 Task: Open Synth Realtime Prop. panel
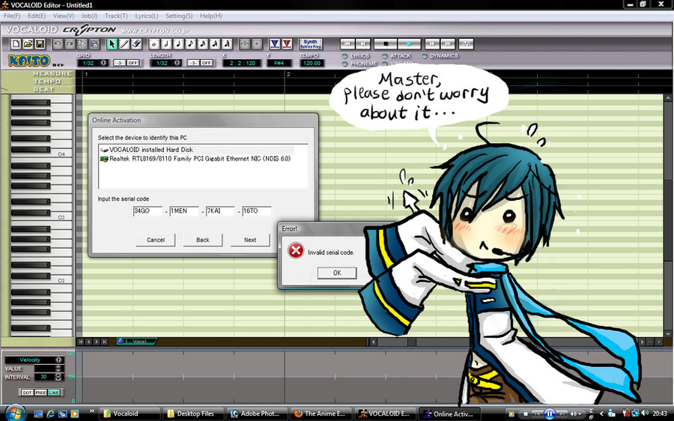pos(310,43)
